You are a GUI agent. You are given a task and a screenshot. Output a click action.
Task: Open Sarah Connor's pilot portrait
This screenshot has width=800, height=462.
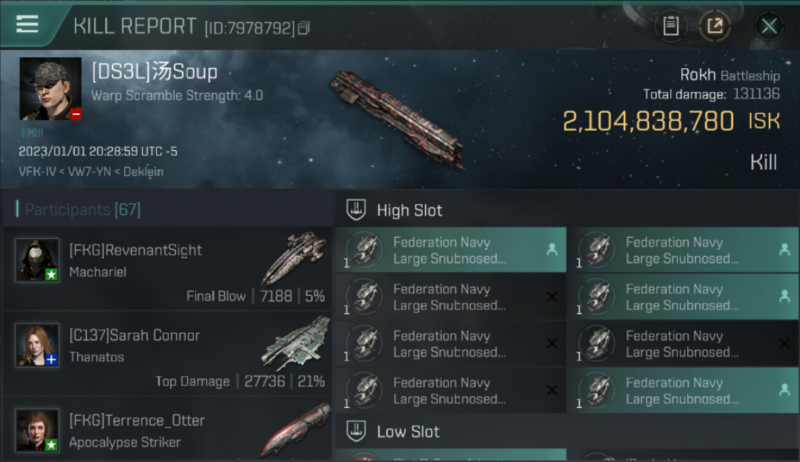pos(37,344)
